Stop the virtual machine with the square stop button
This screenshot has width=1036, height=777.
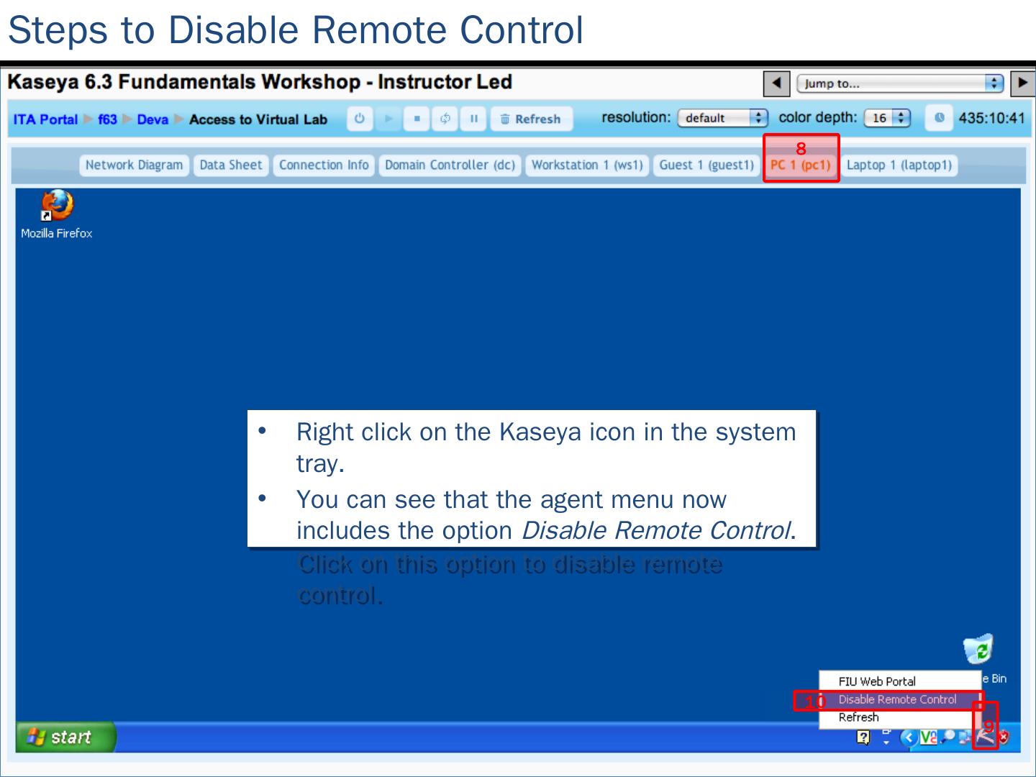(x=417, y=119)
